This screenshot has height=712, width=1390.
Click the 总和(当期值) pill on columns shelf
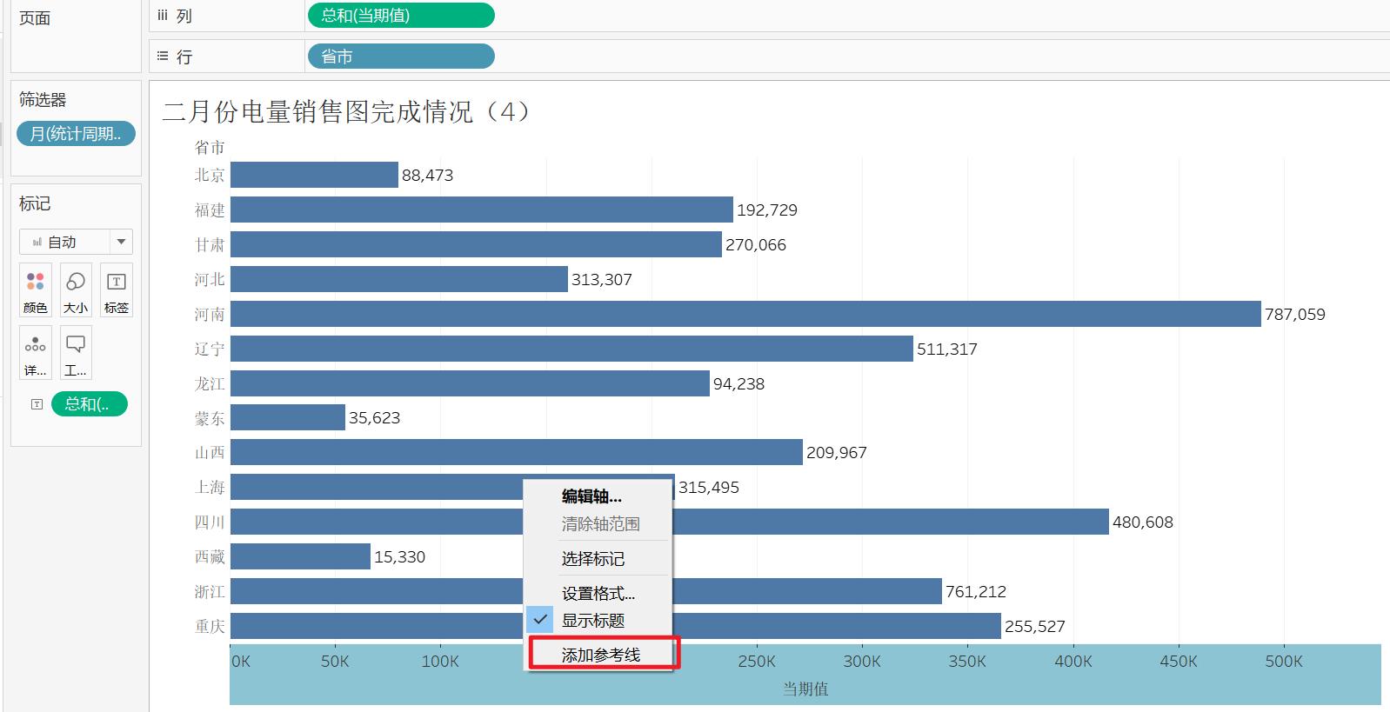[x=401, y=16]
